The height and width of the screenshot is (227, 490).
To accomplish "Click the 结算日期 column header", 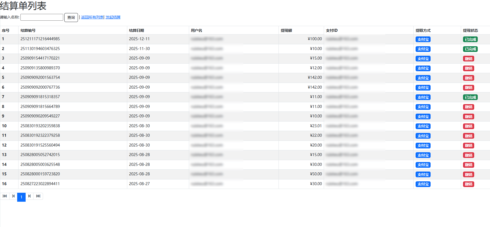I will pos(137,30).
